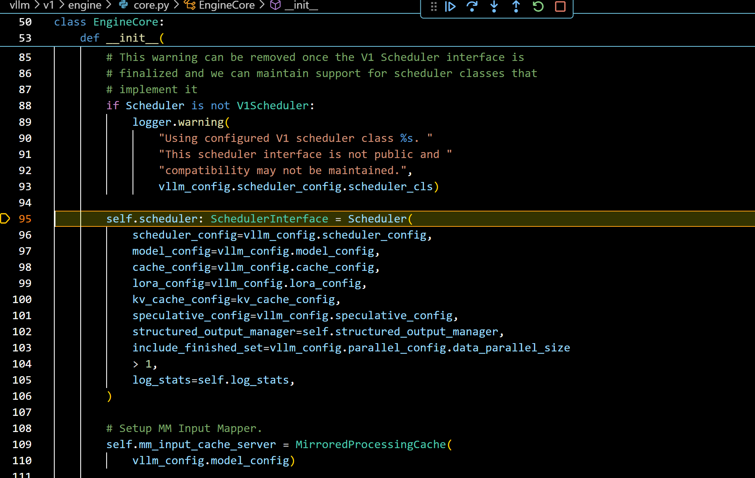Viewport: 755px width, 478px height.
Task: Toggle breakpoint in gutter beside line 88
Action: (x=5, y=106)
